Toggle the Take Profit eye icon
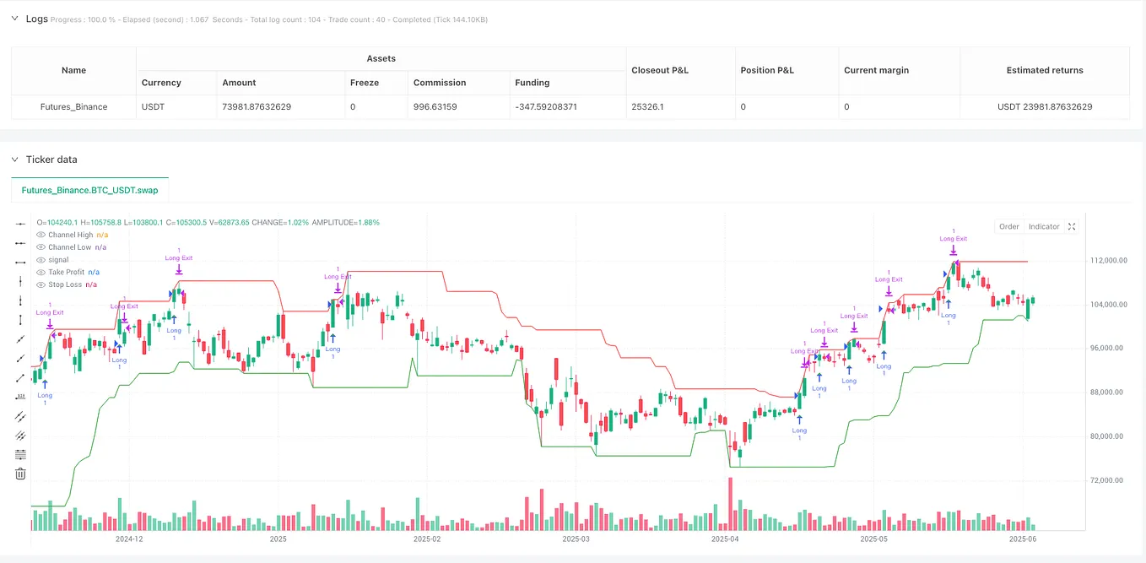Screen dimensions: 1146x563 click(41, 272)
